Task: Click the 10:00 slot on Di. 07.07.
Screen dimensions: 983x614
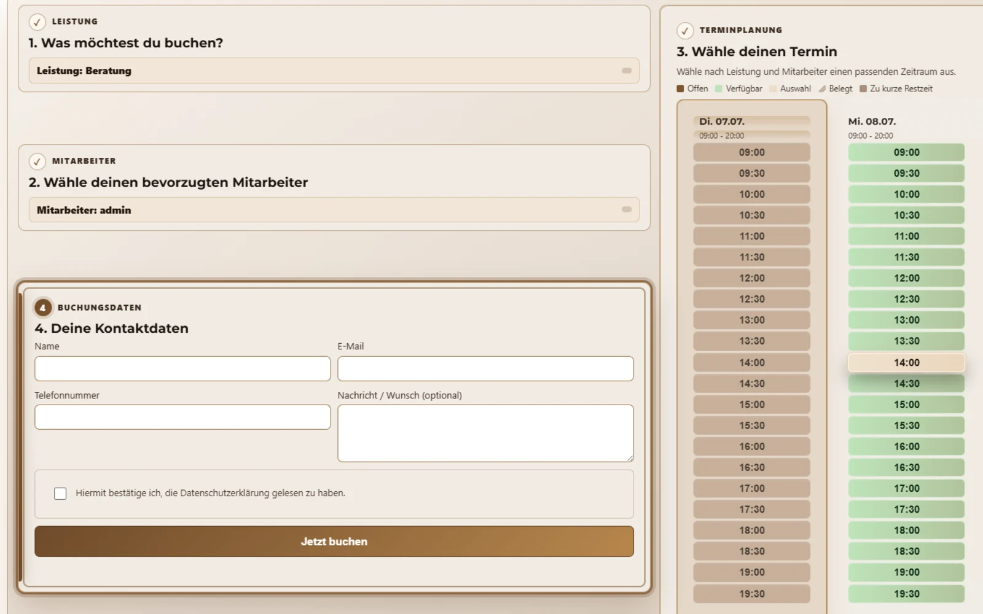Action: click(x=751, y=194)
